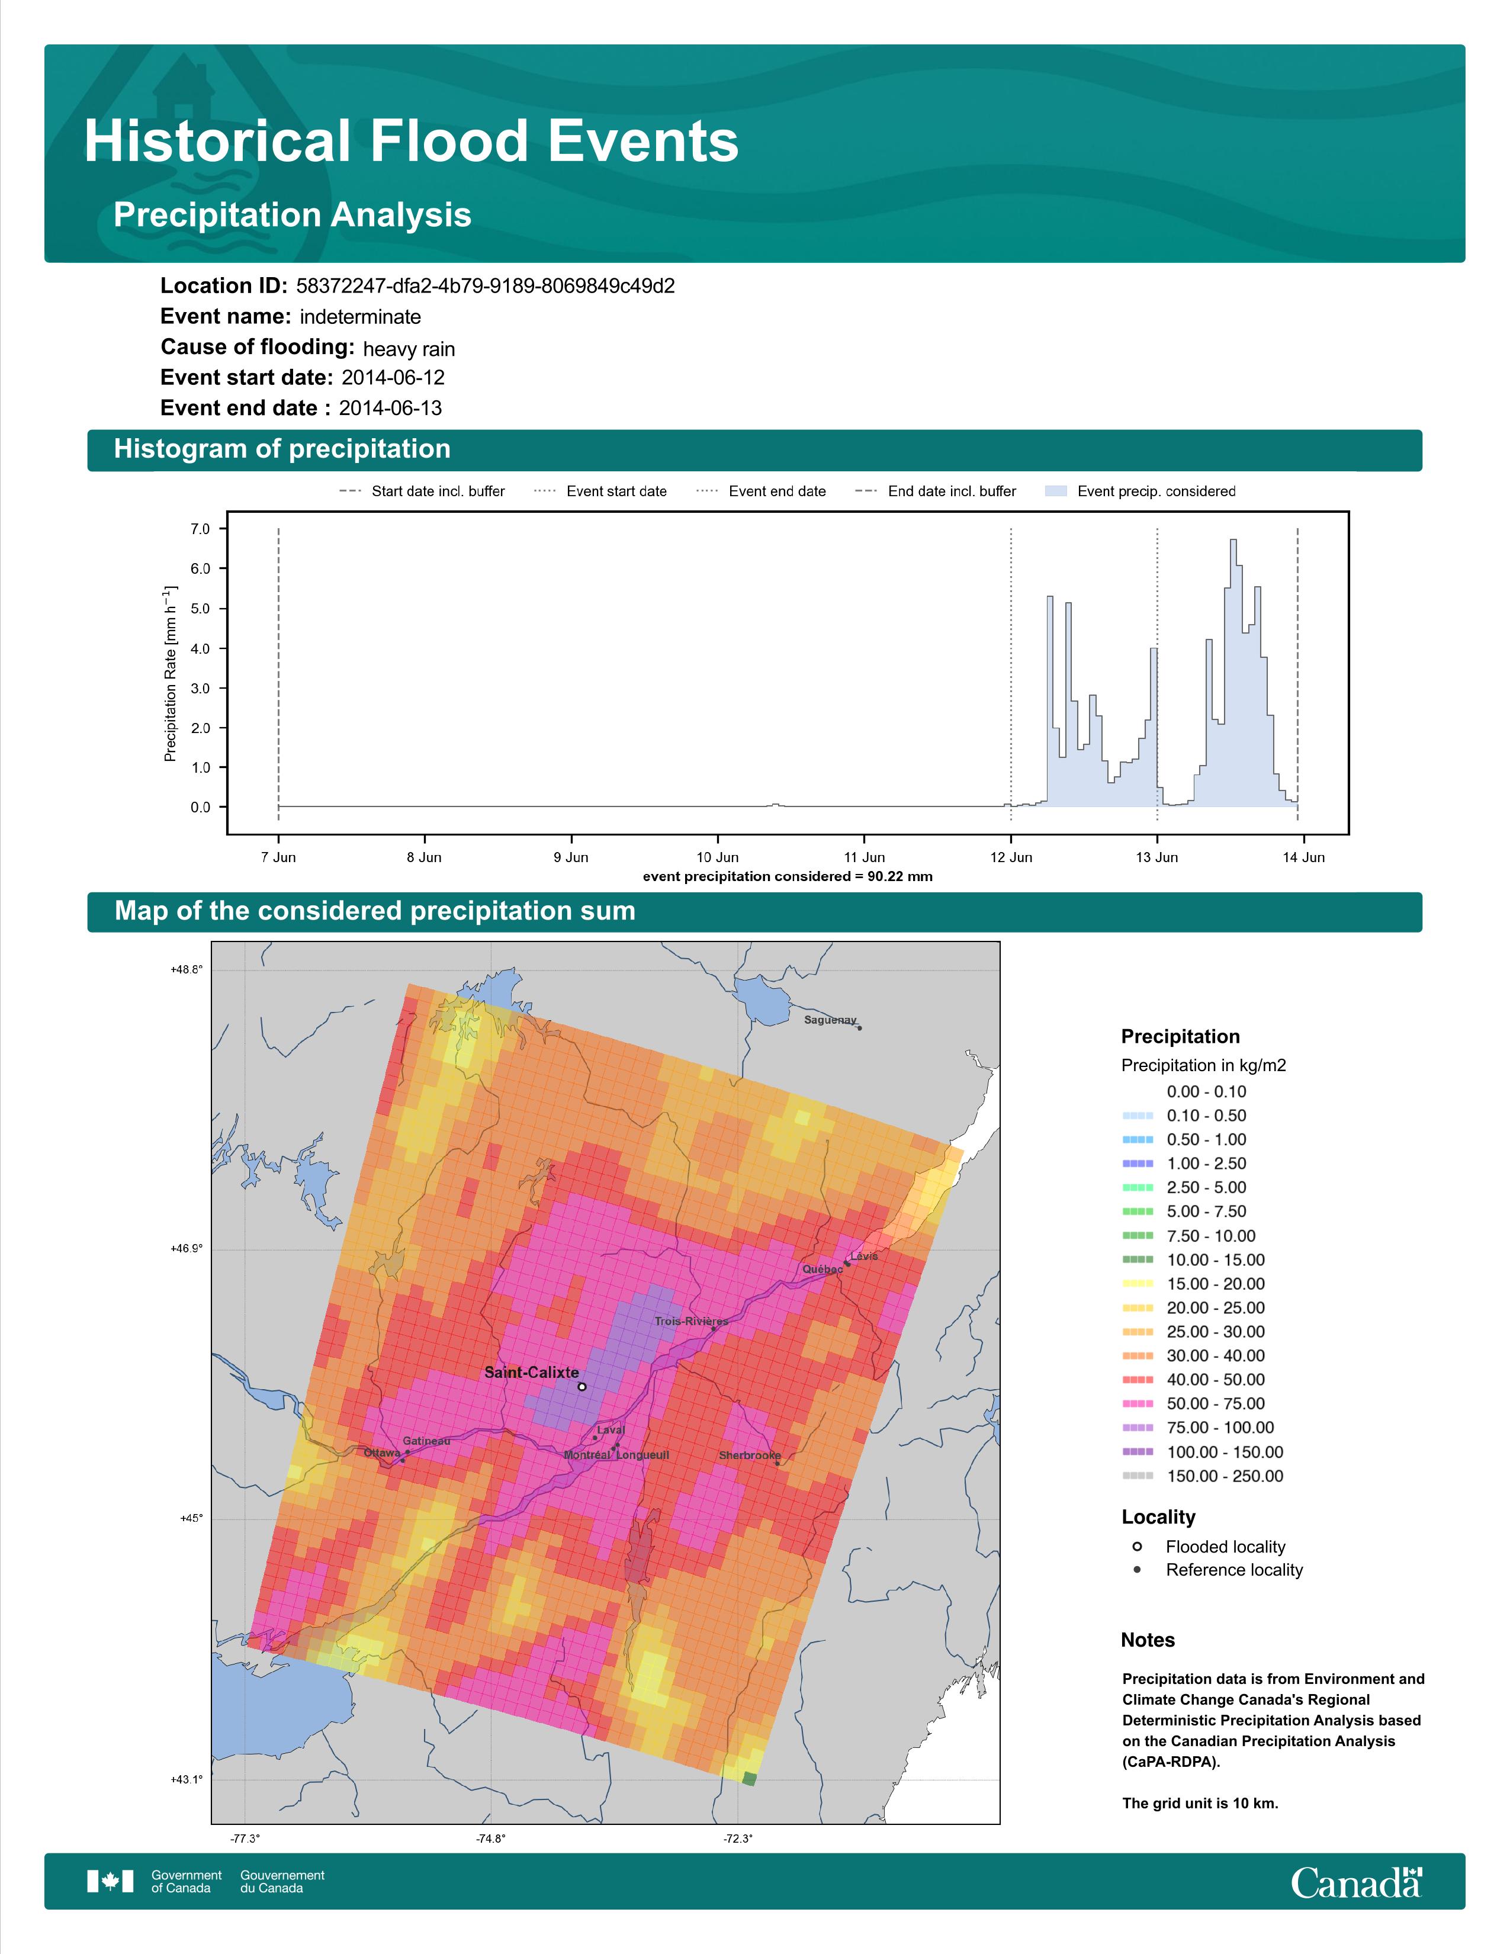
Task: Click the 0.10 - 0.50 legend swatch
Action: [x=1138, y=1116]
